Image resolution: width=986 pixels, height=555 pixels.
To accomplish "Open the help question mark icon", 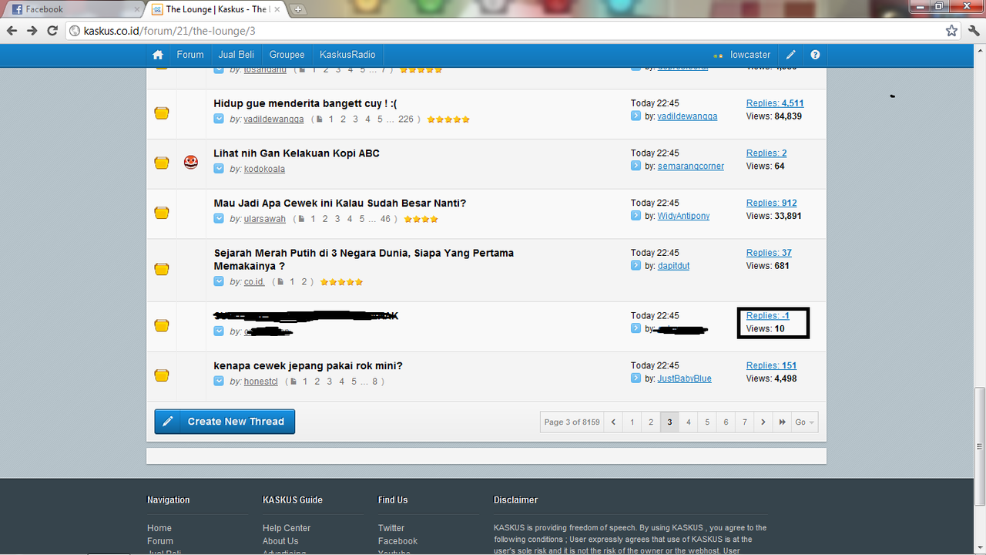I will click(815, 55).
